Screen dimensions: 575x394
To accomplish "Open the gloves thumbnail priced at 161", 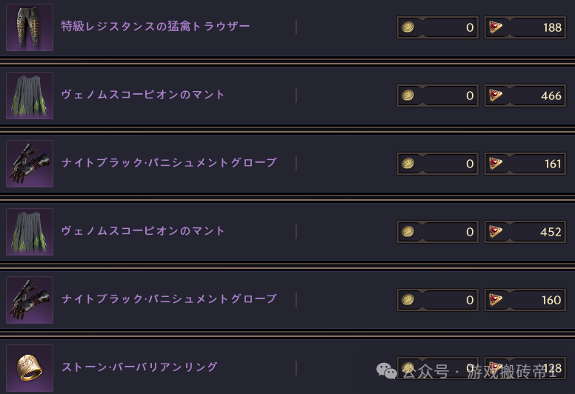I will [30, 164].
